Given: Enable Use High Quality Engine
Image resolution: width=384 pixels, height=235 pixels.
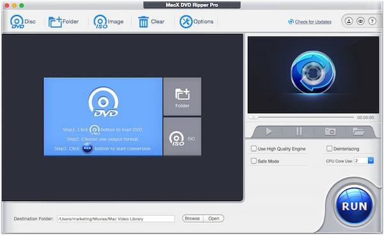Looking at the screenshot, I should (253, 149).
